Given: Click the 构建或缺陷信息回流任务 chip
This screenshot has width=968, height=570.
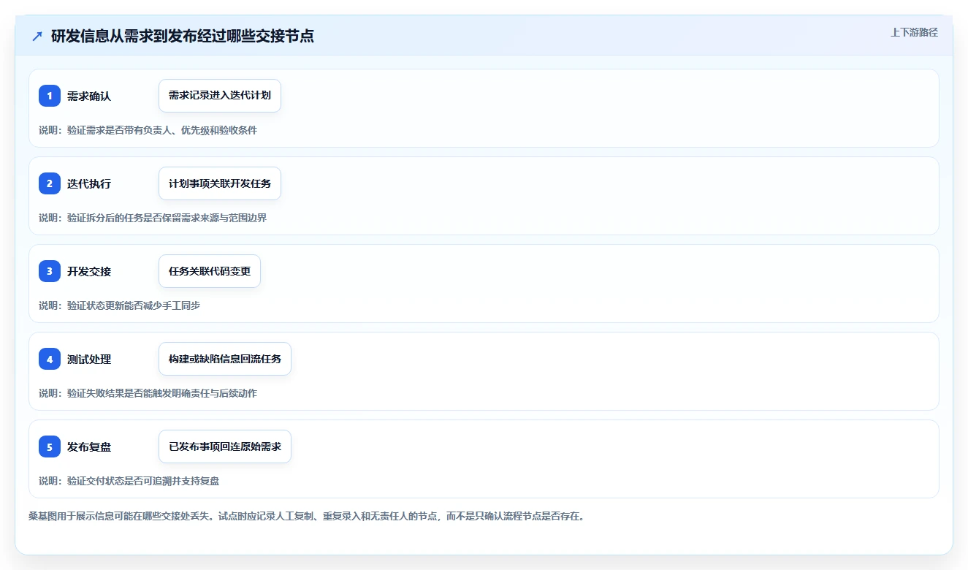Looking at the screenshot, I should pyautogui.click(x=225, y=359).
